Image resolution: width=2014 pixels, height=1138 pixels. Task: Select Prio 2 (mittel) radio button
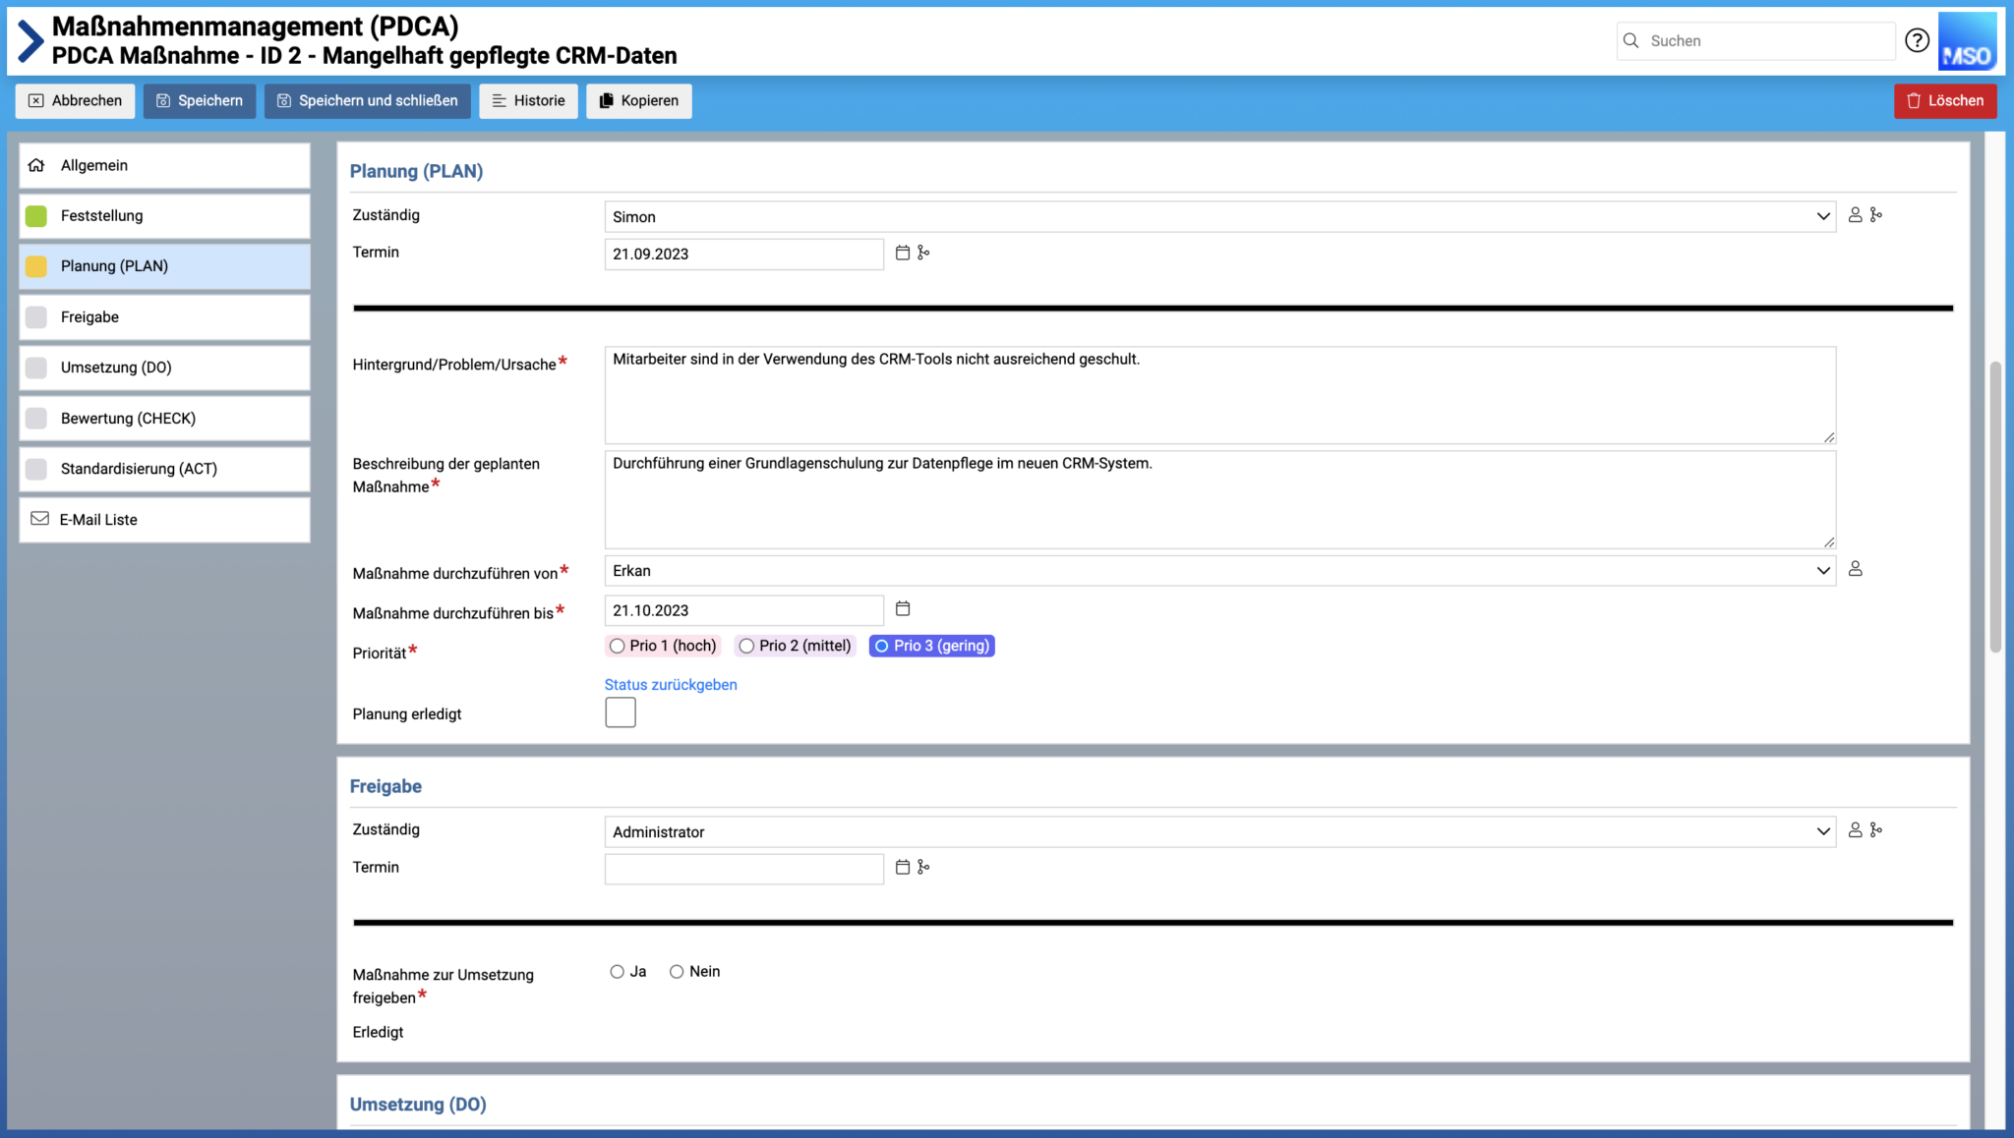click(747, 646)
